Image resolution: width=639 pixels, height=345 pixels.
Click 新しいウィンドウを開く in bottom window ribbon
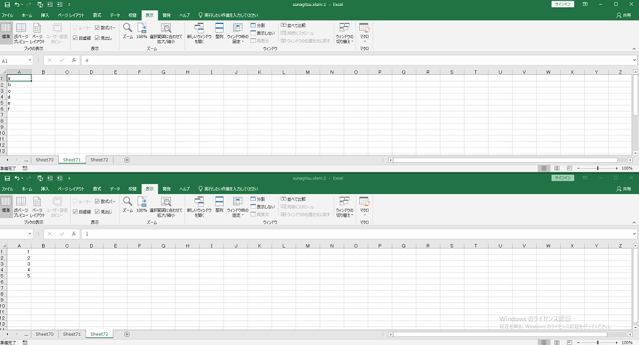click(x=199, y=207)
